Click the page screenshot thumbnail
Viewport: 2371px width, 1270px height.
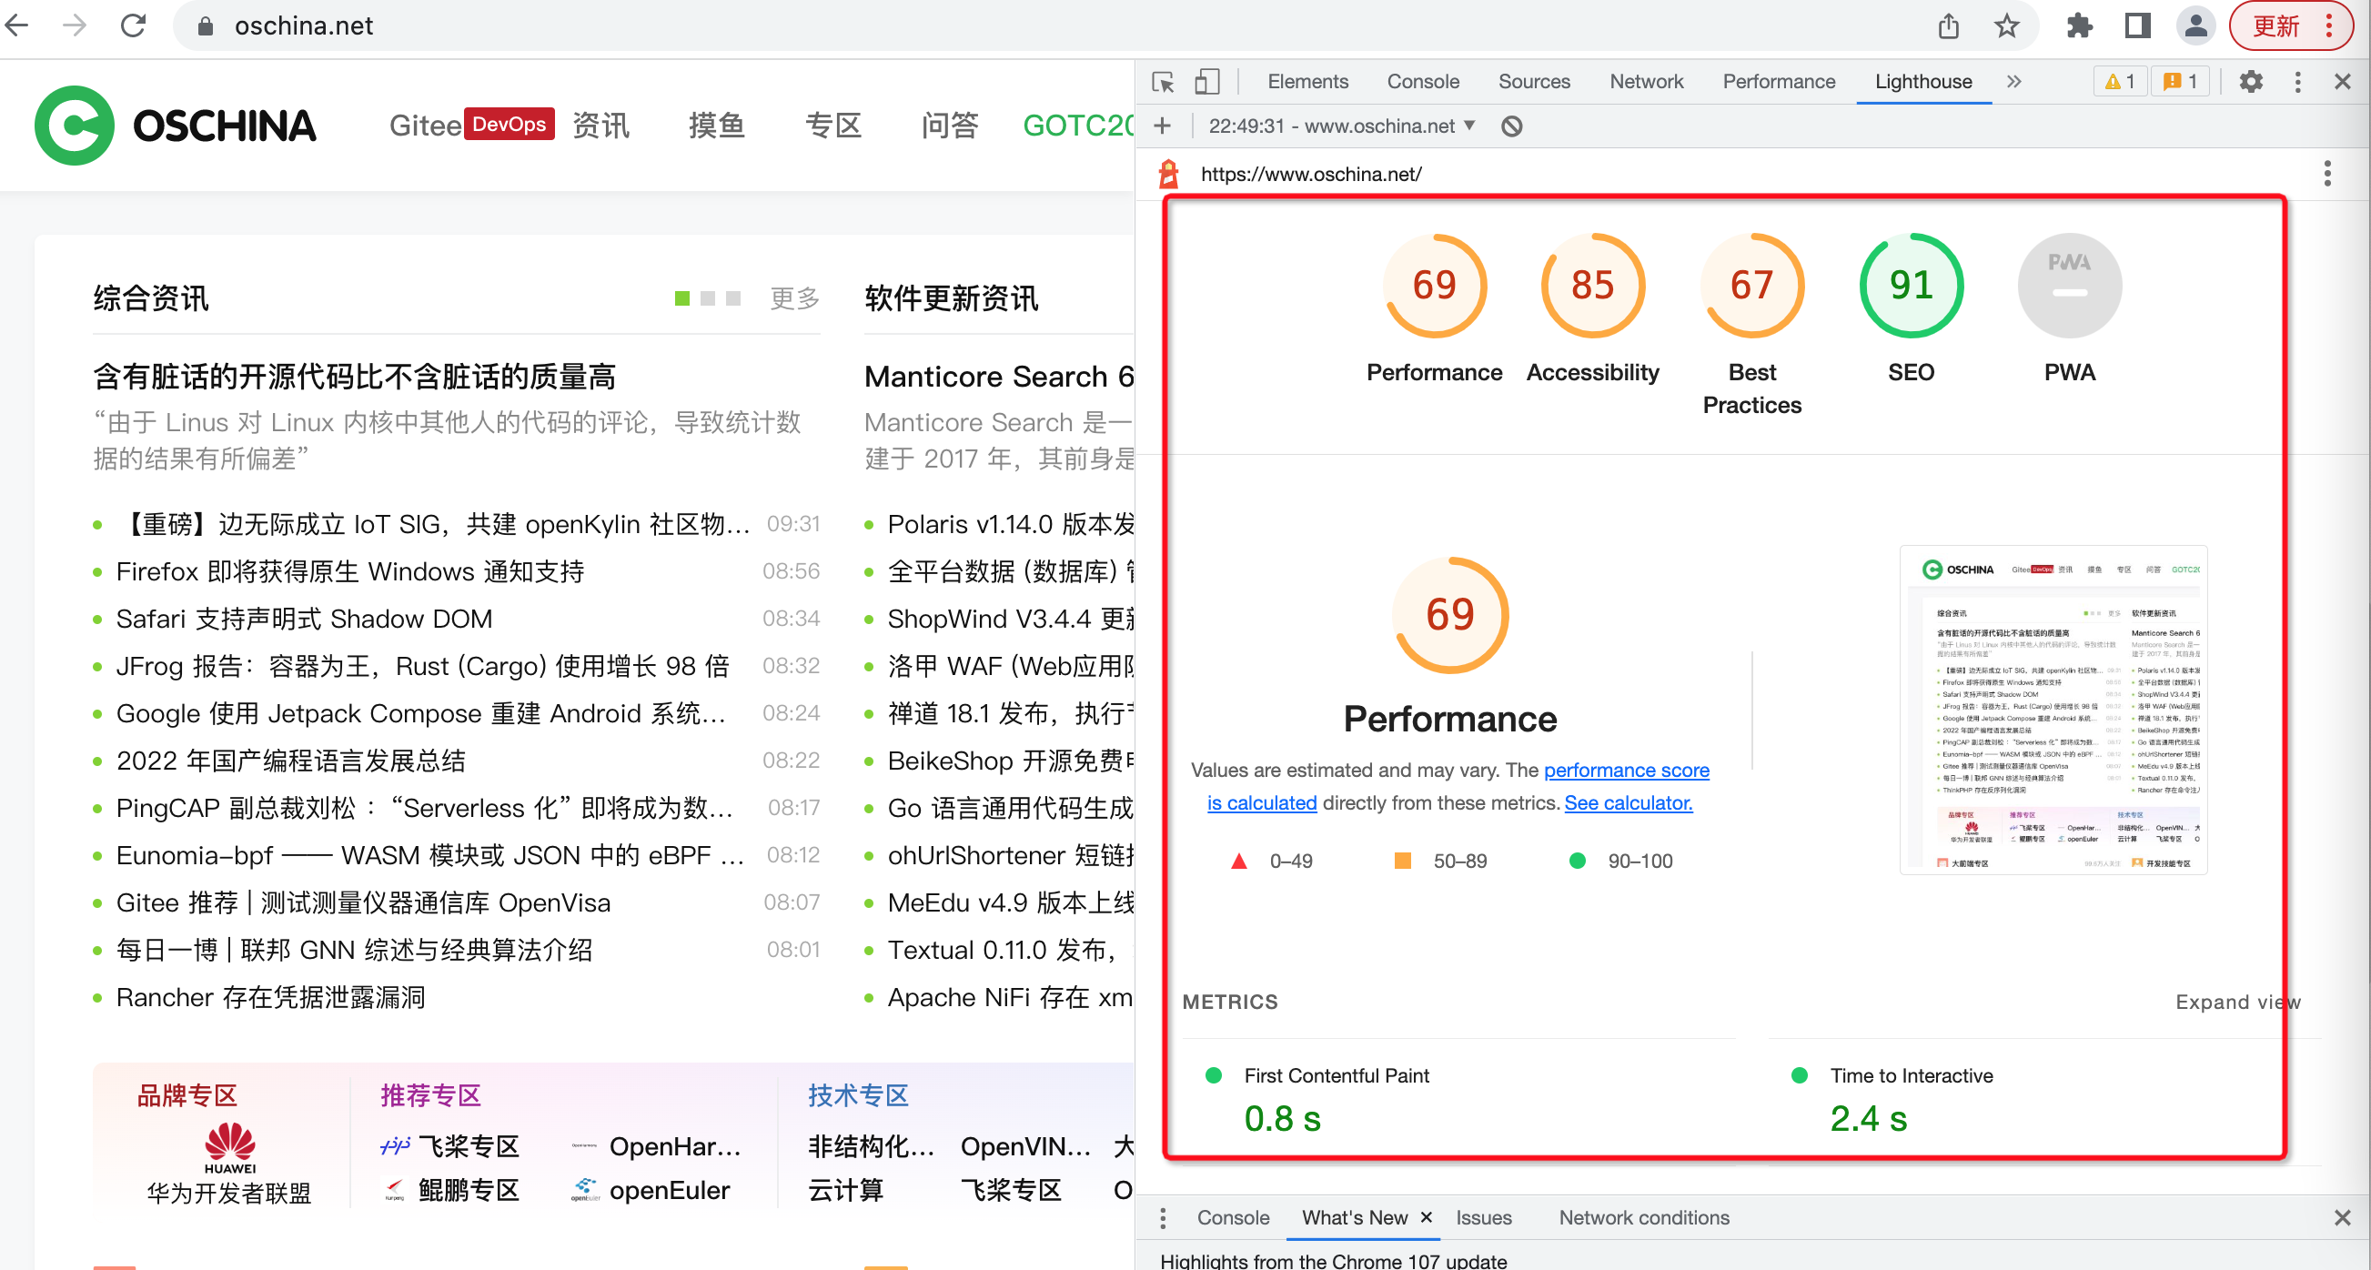[x=2053, y=710]
